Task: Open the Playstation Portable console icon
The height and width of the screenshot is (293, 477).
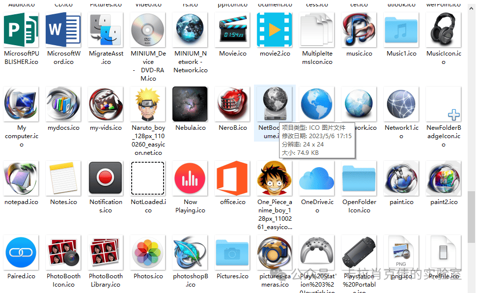Action: 359,252
